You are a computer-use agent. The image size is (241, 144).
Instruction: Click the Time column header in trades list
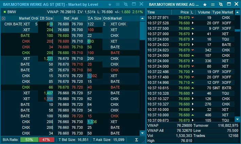tap(159, 12)
